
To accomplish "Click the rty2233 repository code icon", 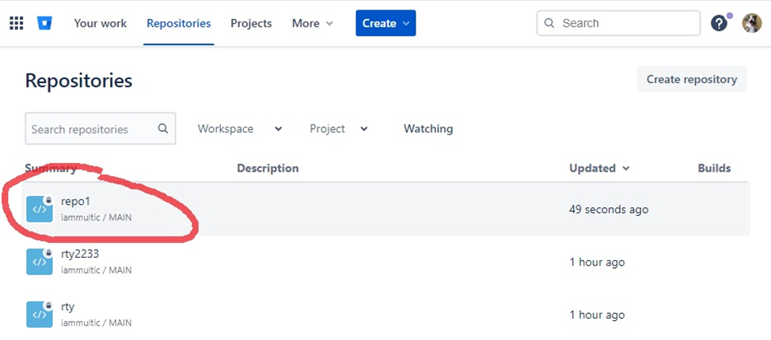I will pos(40,262).
